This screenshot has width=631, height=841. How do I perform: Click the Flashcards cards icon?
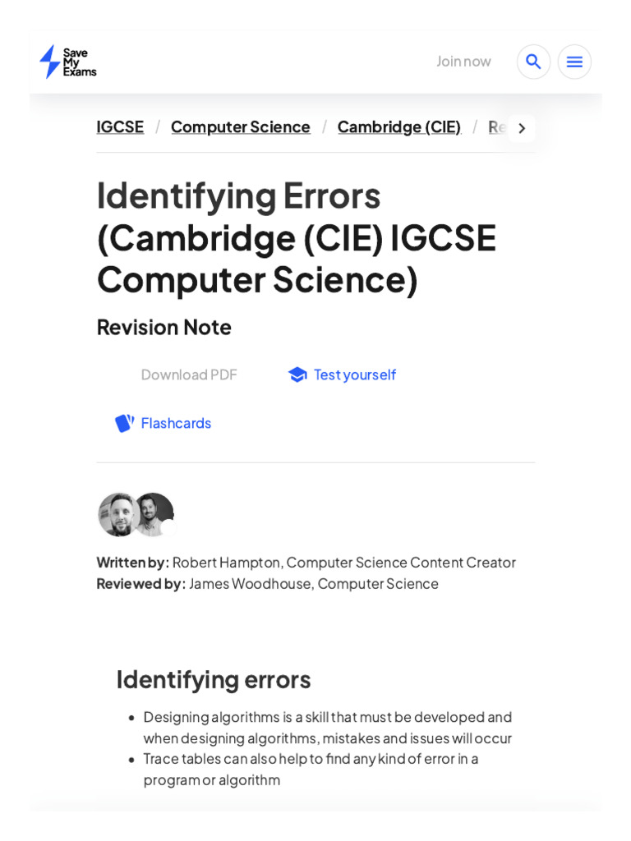124,423
